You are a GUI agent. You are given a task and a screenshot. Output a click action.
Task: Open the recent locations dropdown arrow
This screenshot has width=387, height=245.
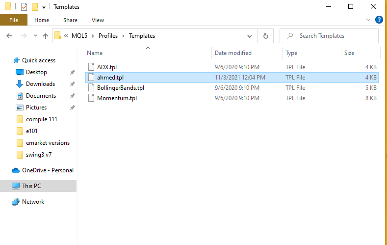(35, 36)
